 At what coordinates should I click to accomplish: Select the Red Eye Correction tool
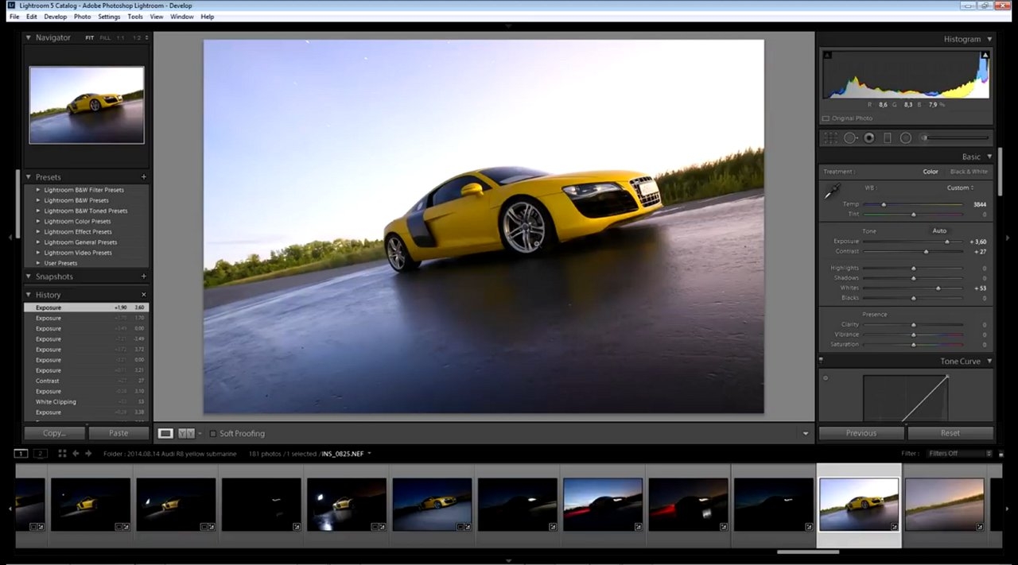point(869,137)
